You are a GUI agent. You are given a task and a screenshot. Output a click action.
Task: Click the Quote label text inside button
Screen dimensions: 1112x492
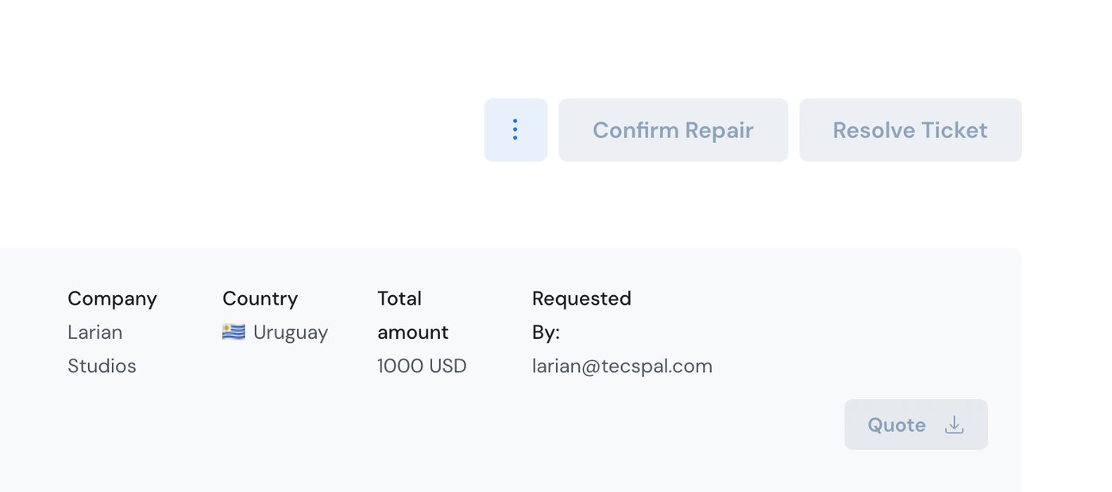click(897, 425)
